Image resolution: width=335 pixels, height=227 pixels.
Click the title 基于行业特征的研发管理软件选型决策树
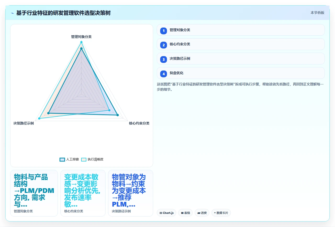point(63,13)
